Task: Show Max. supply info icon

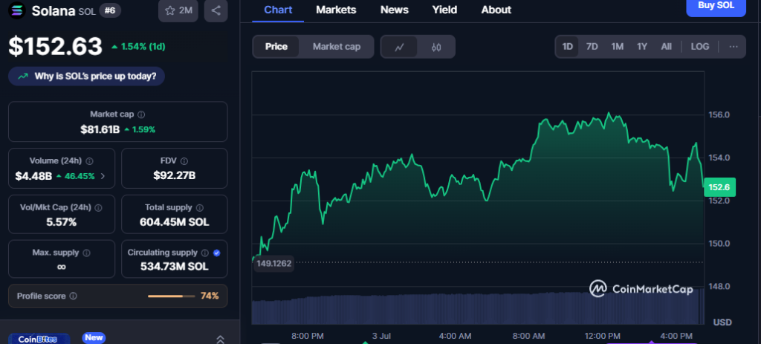Action: point(86,253)
